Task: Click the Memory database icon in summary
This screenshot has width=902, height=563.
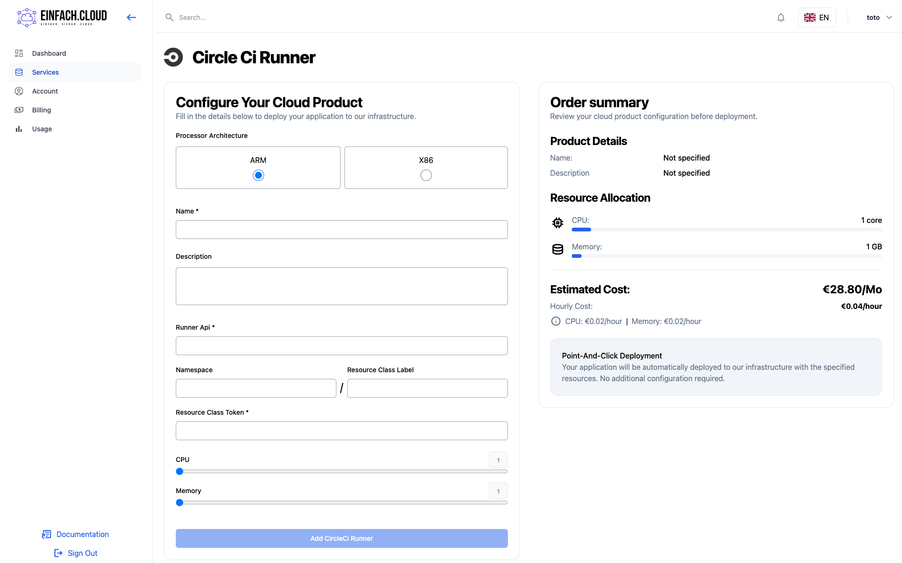Action: pyautogui.click(x=558, y=249)
